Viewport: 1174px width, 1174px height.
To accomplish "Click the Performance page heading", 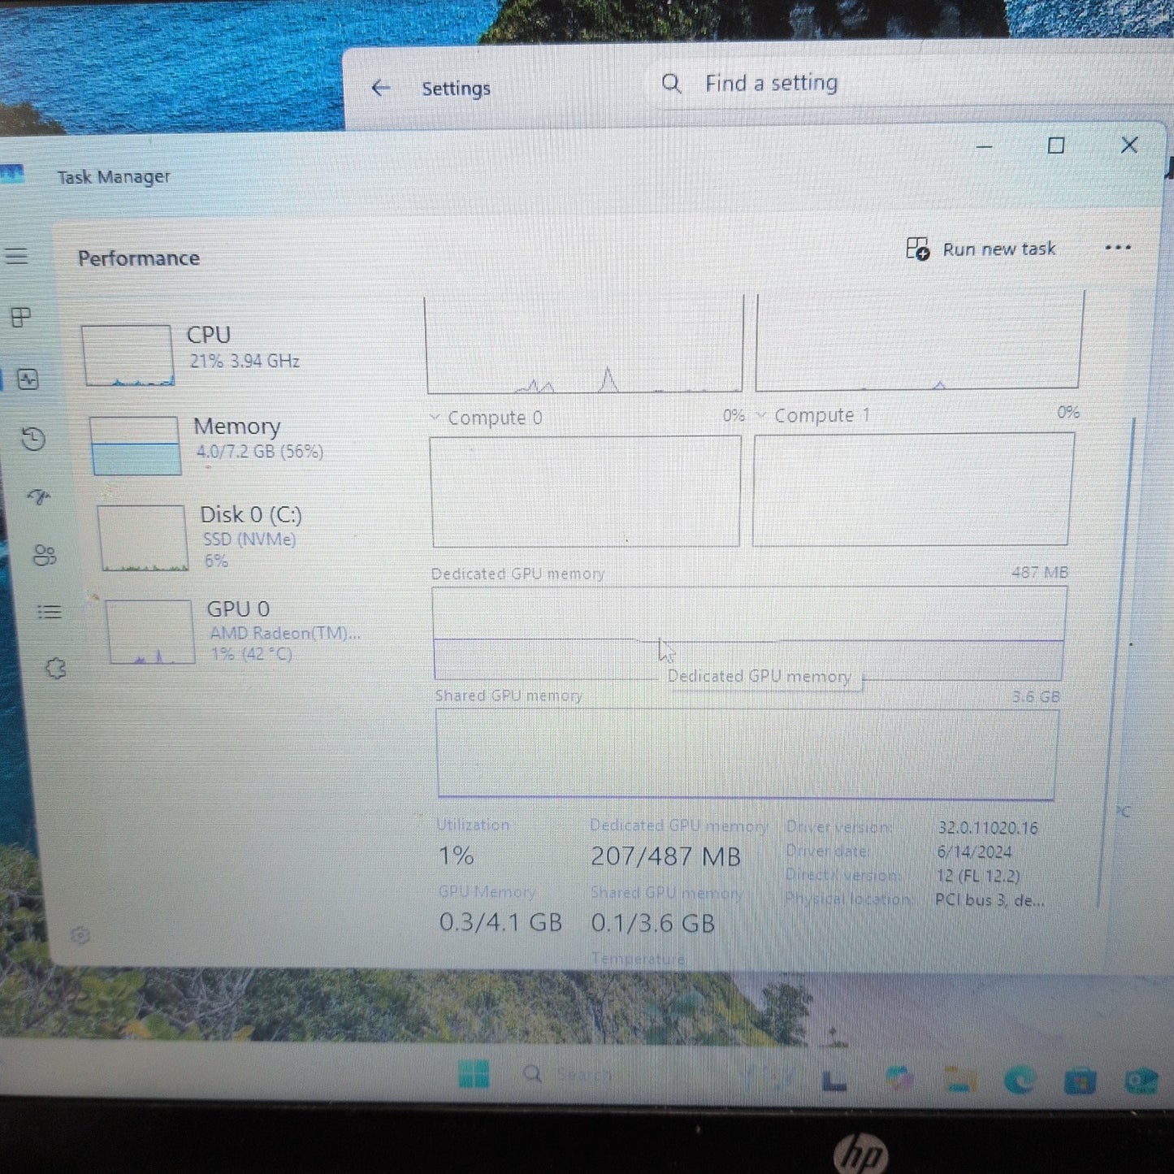I will click(139, 258).
